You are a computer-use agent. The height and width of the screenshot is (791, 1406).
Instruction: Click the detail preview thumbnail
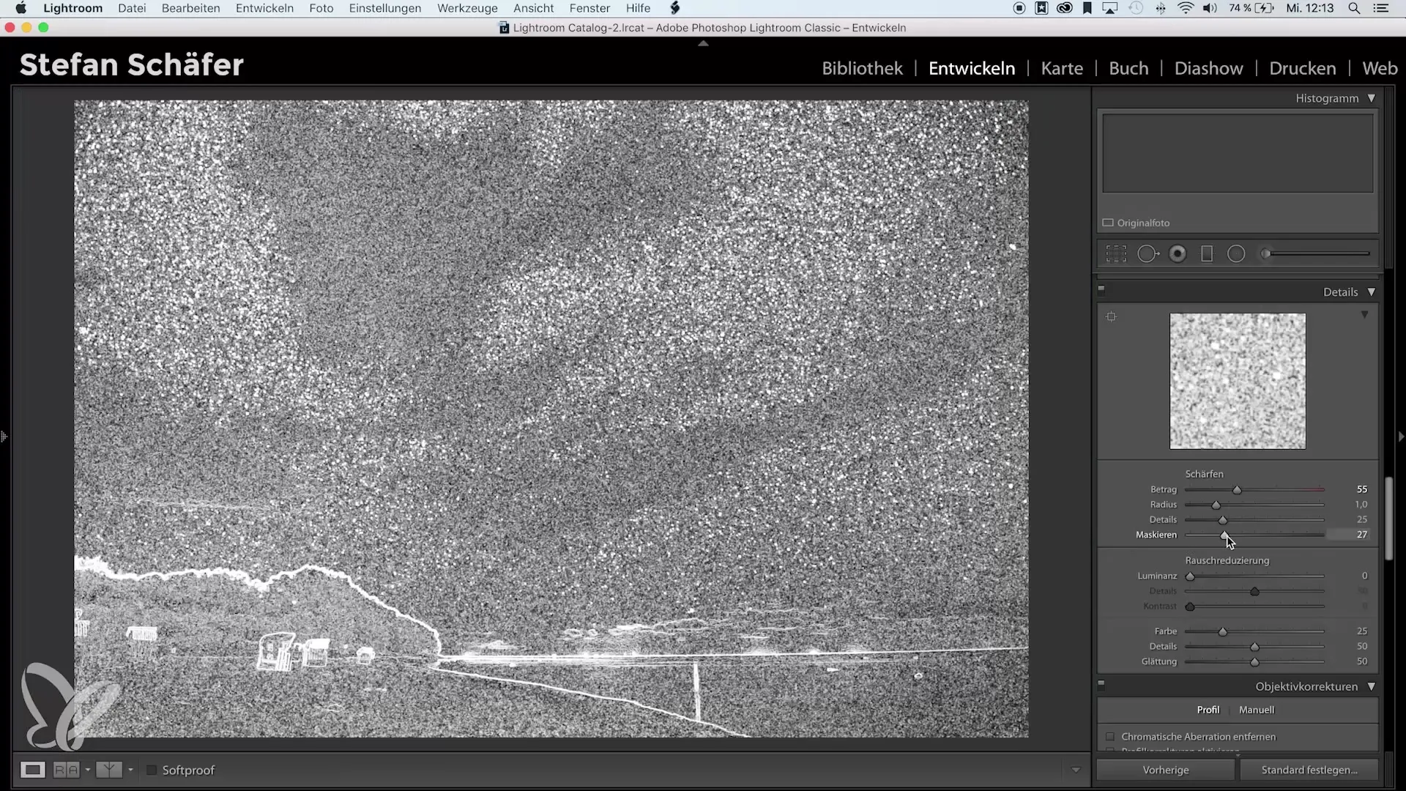click(x=1238, y=381)
